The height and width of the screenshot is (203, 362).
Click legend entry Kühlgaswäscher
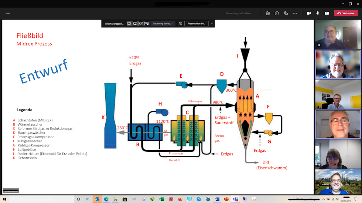click(x=30, y=141)
